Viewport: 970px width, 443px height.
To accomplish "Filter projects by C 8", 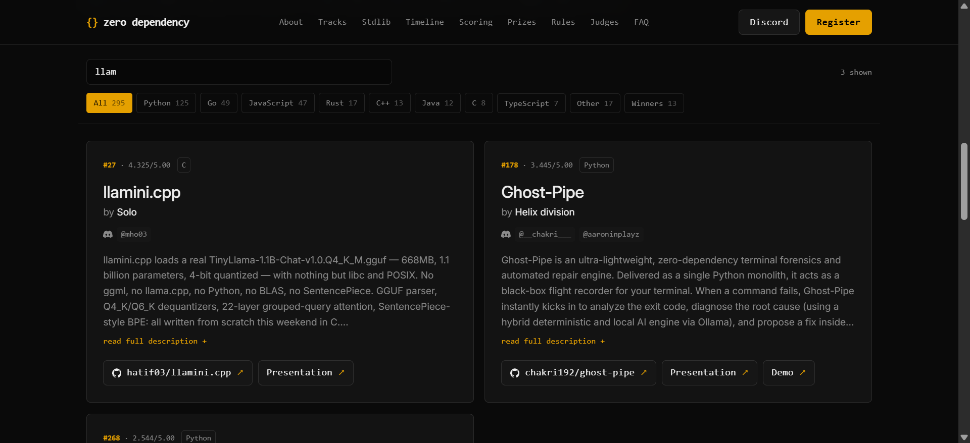I will tap(479, 103).
